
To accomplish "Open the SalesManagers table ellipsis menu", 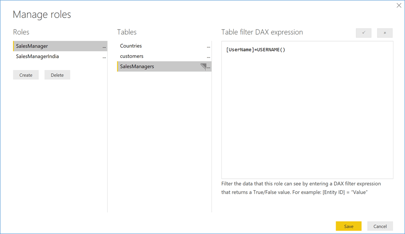I will [x=209, y=67].
